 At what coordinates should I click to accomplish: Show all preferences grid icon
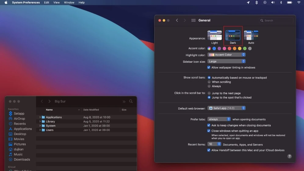click(193, 20)
